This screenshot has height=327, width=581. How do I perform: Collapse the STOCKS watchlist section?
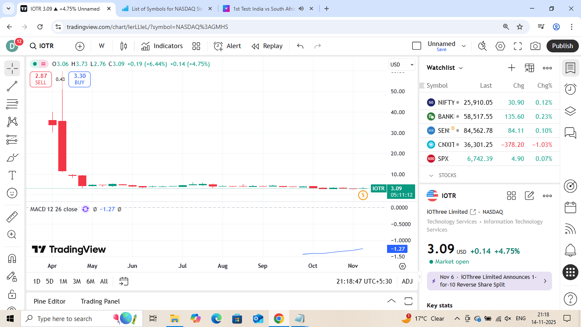431,175
